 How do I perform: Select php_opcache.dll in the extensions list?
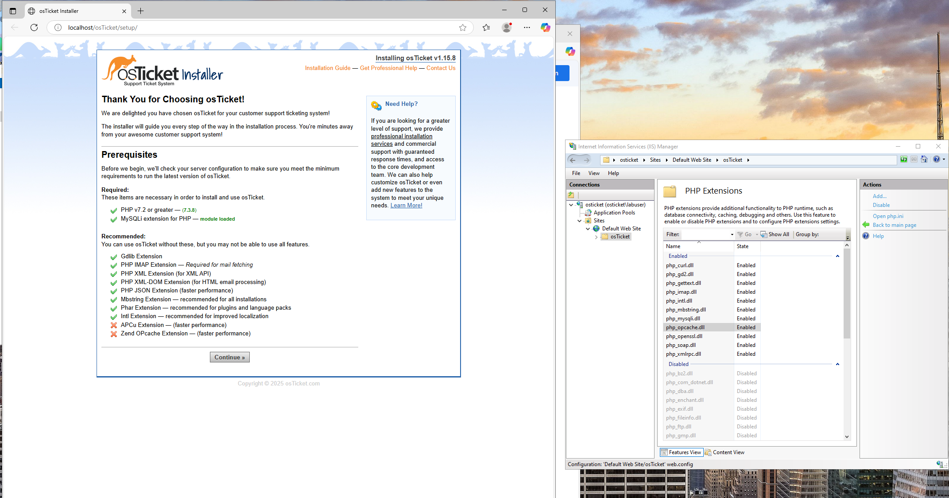coord(685,327)
